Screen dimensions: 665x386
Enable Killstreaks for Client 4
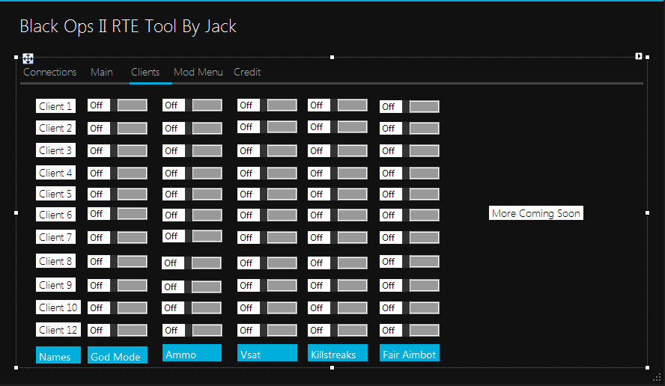point(338,173)
